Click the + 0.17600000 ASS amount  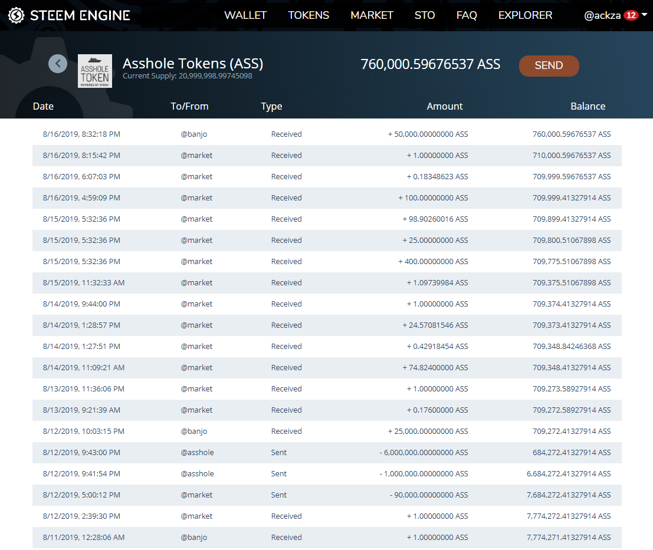click(437, 410)
